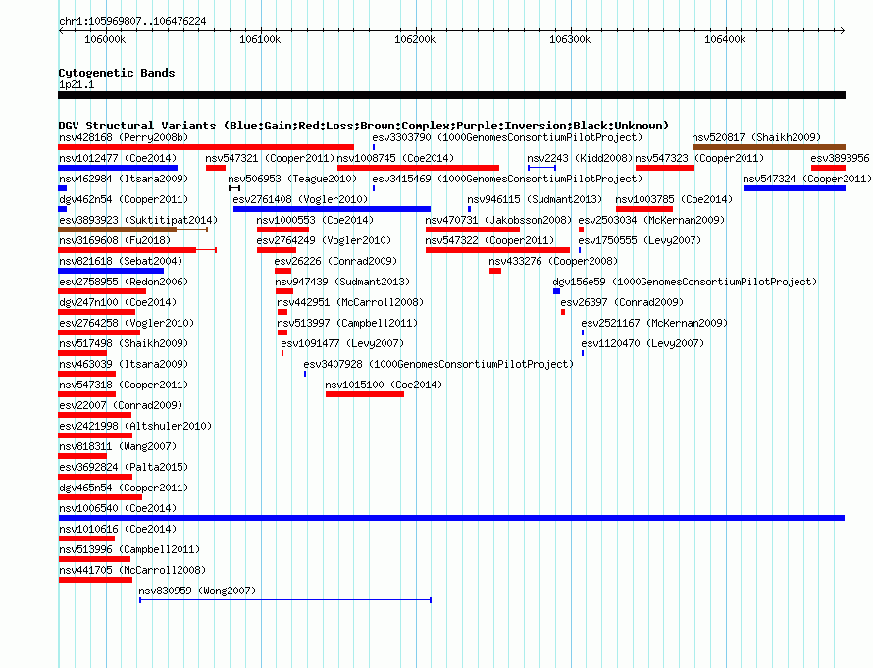Open nsv830959 (Wong2007) label
873x668 pixels.
pyautogui.click(x=197, y=591)
